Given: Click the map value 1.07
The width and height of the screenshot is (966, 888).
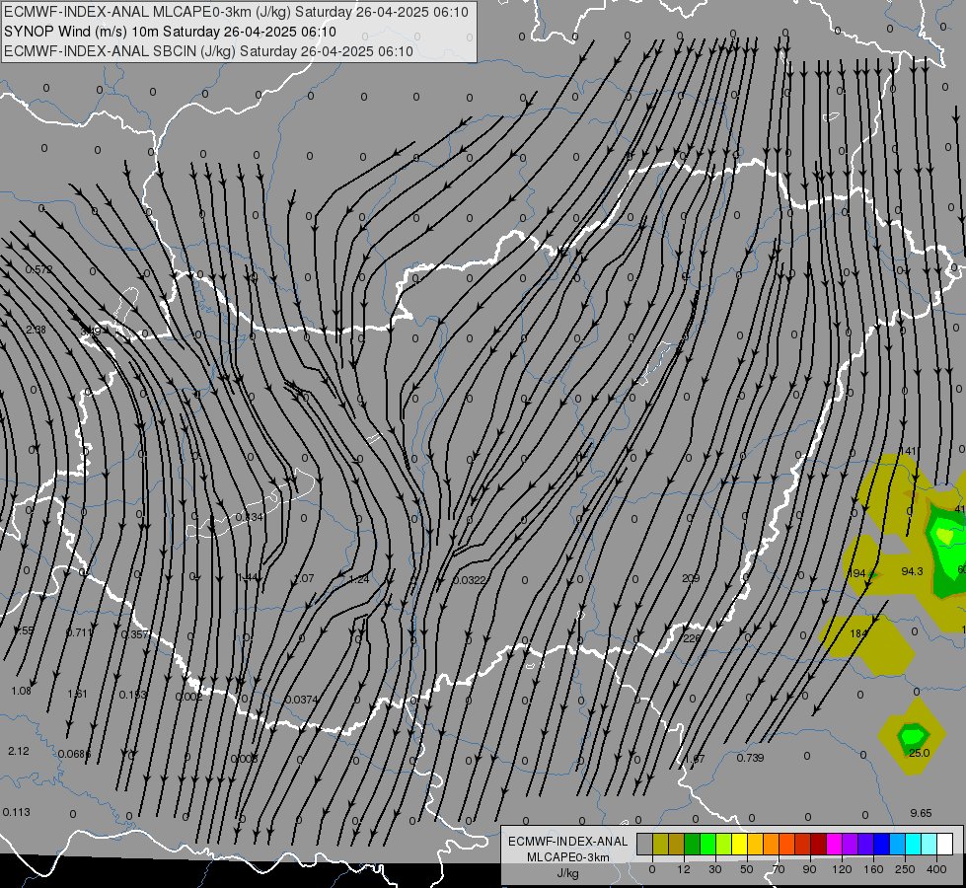Looking at the screenshot, I should coord(304,578).
